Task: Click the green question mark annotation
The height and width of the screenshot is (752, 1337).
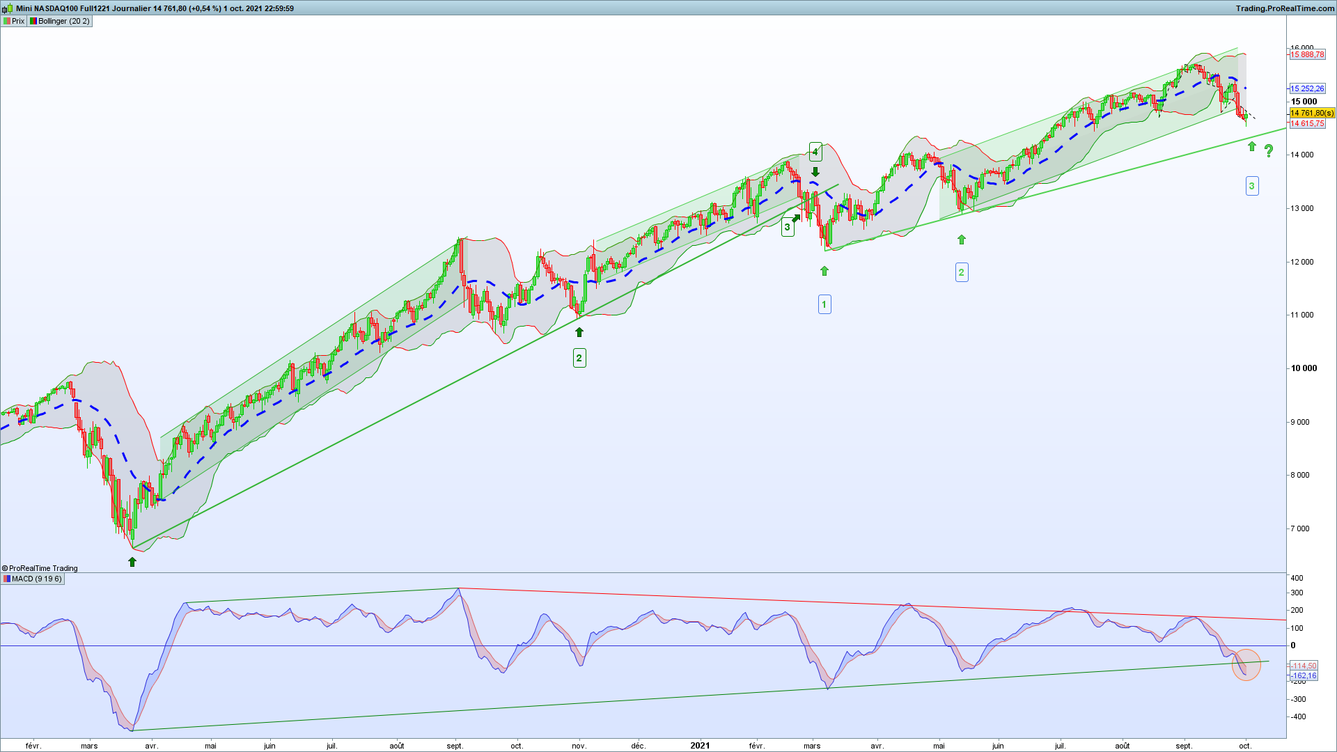Action: coord(1269,150)
